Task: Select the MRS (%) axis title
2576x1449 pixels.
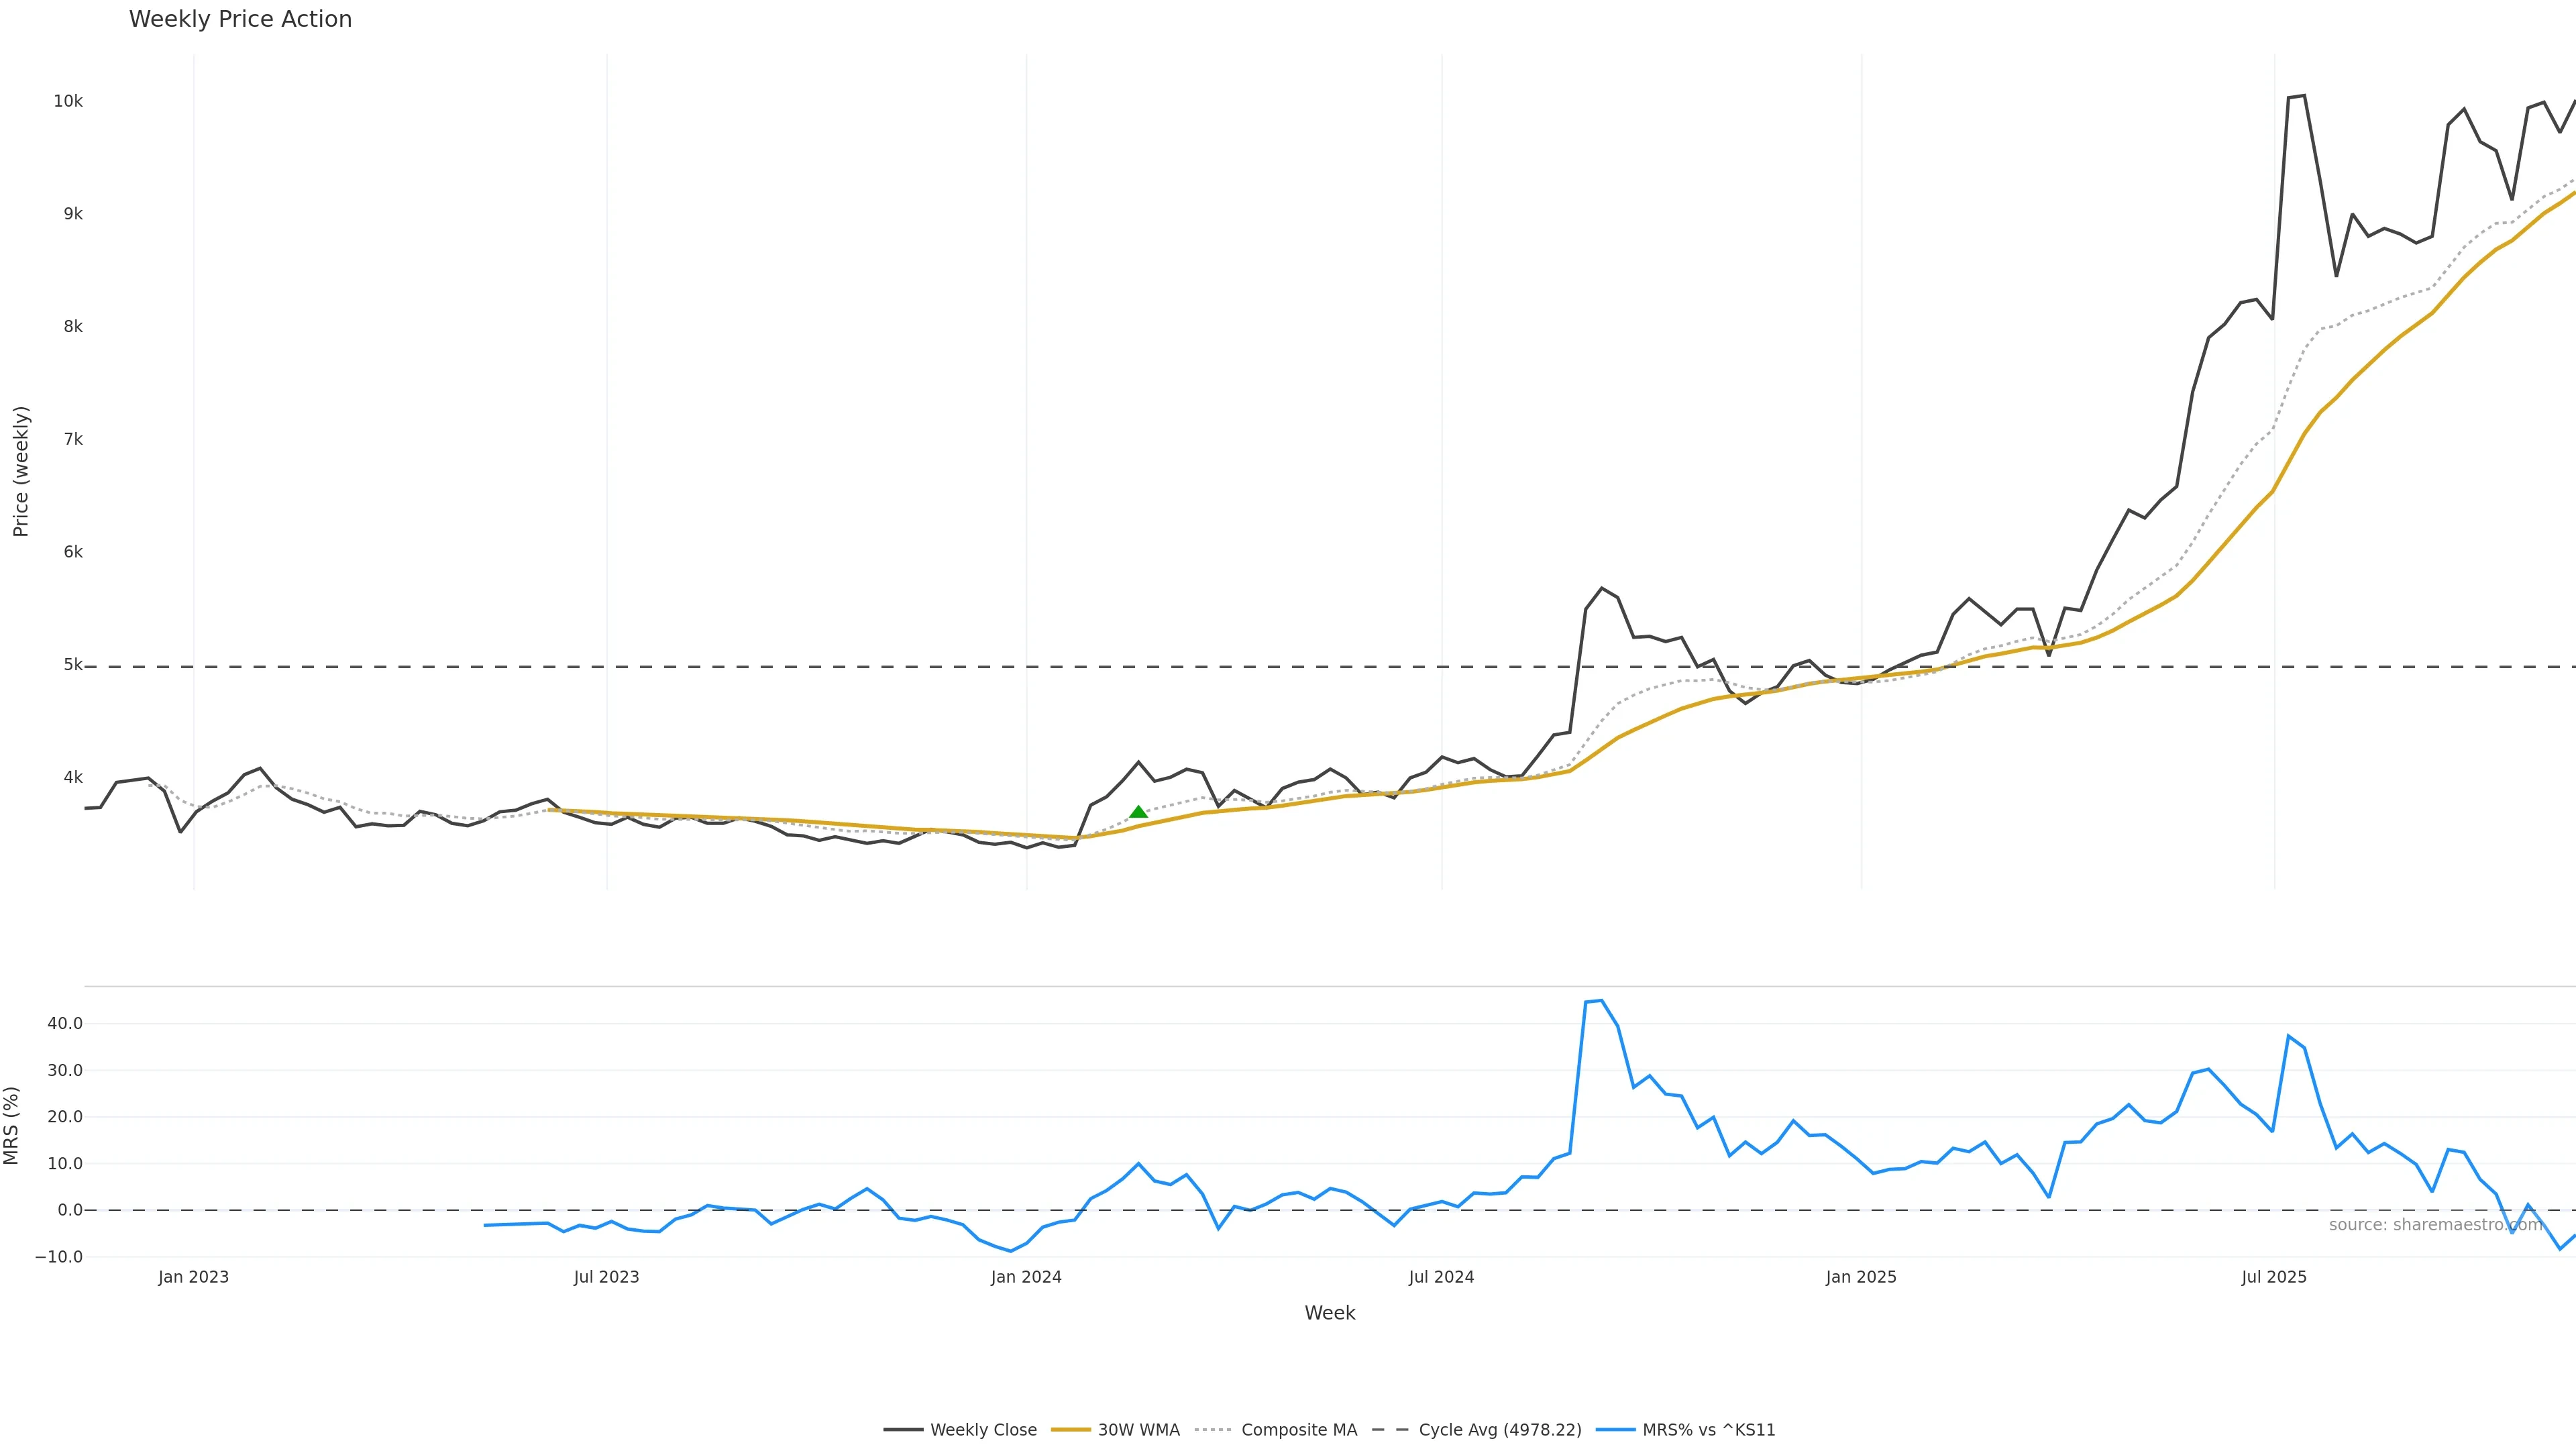Action: (12, 1125)
